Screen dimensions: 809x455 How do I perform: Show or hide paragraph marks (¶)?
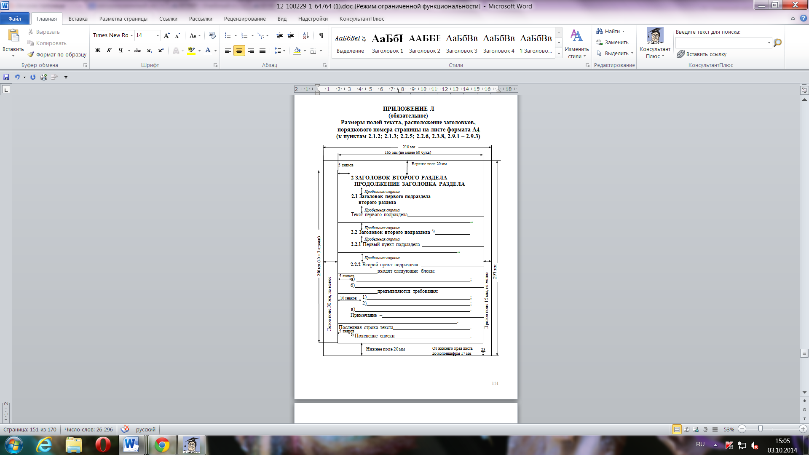pos(321,35)
